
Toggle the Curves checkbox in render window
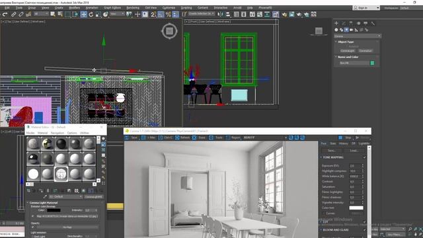[x=325, y=213]
